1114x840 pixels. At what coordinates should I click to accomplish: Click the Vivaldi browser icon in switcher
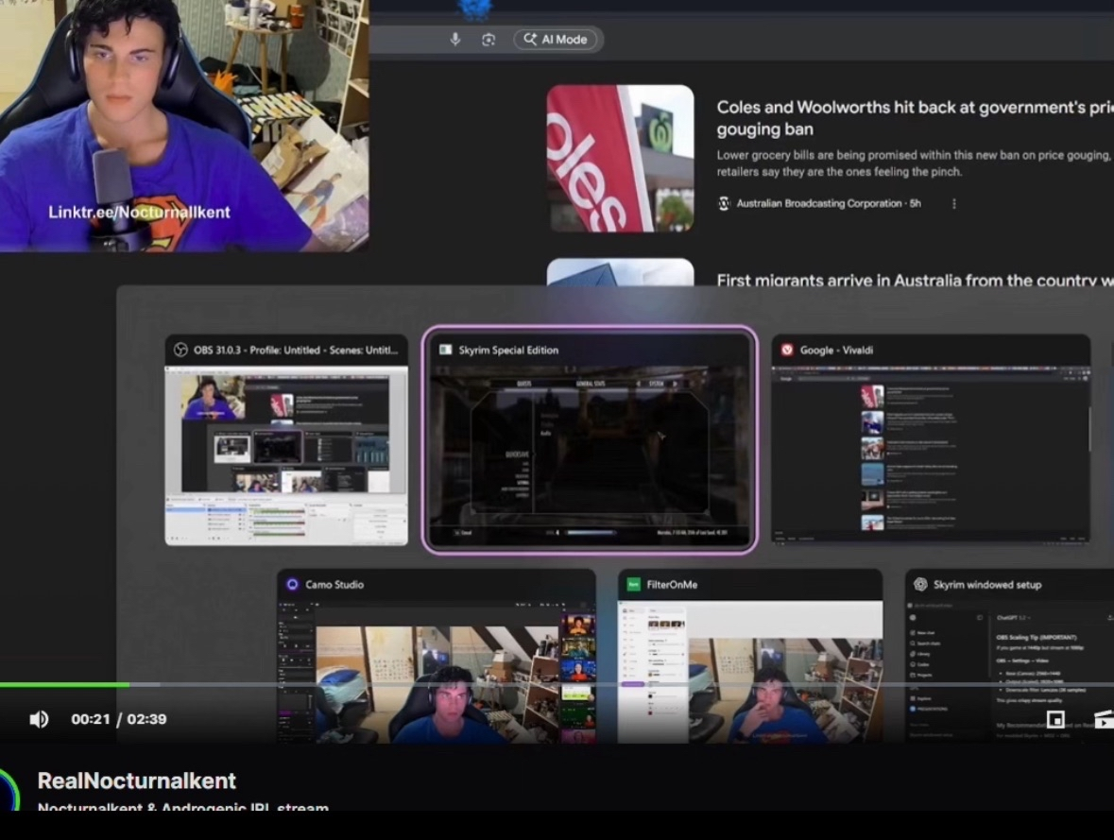point(786,350)
